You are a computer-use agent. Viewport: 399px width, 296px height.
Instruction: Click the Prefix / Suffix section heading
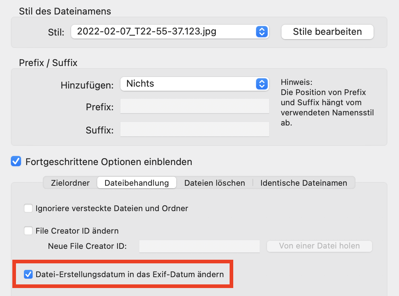48,63
